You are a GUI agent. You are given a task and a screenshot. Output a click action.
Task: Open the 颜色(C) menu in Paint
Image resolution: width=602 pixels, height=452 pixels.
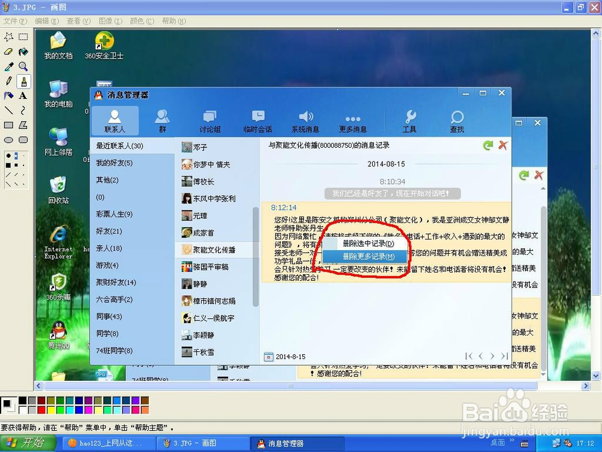[141, 20]
